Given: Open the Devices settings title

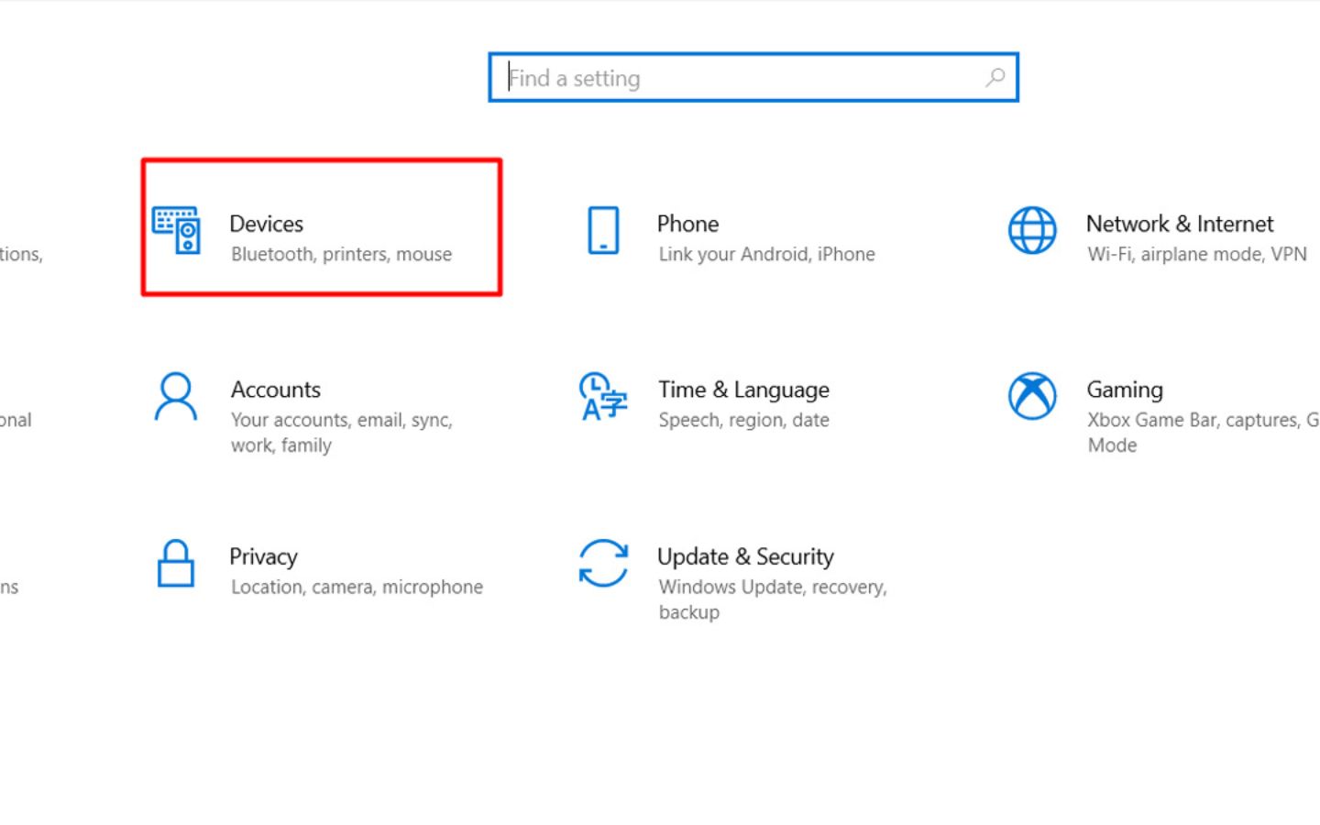Looking at the screenshot, I should (267, 224).
